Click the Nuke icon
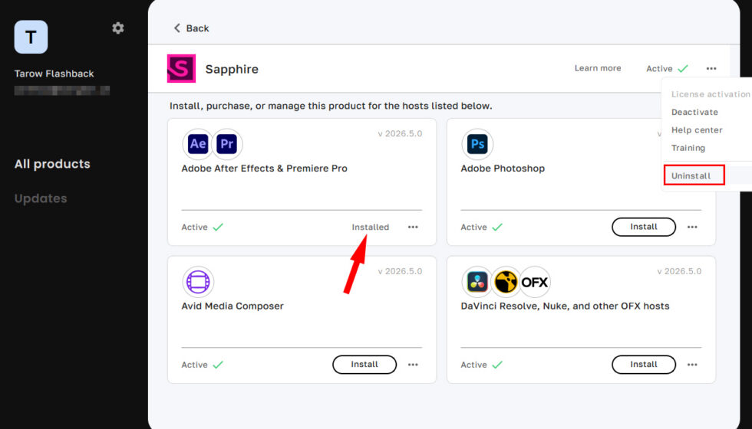Screen dimensions: 752x429 [506, 282]
